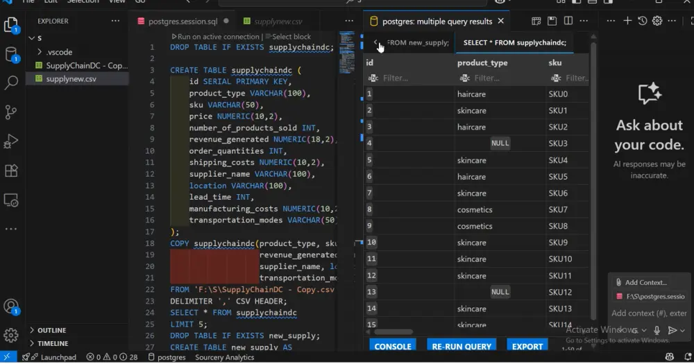Expand the .vscode folder
Screen dimensions: 694x364
pos(40,52)
